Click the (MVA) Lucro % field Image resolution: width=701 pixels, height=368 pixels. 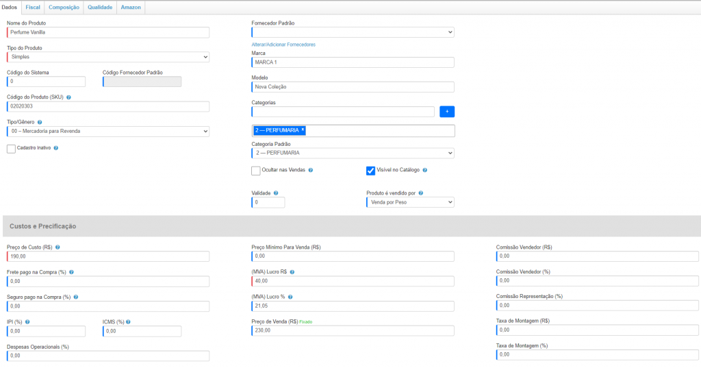pos(353,306)
